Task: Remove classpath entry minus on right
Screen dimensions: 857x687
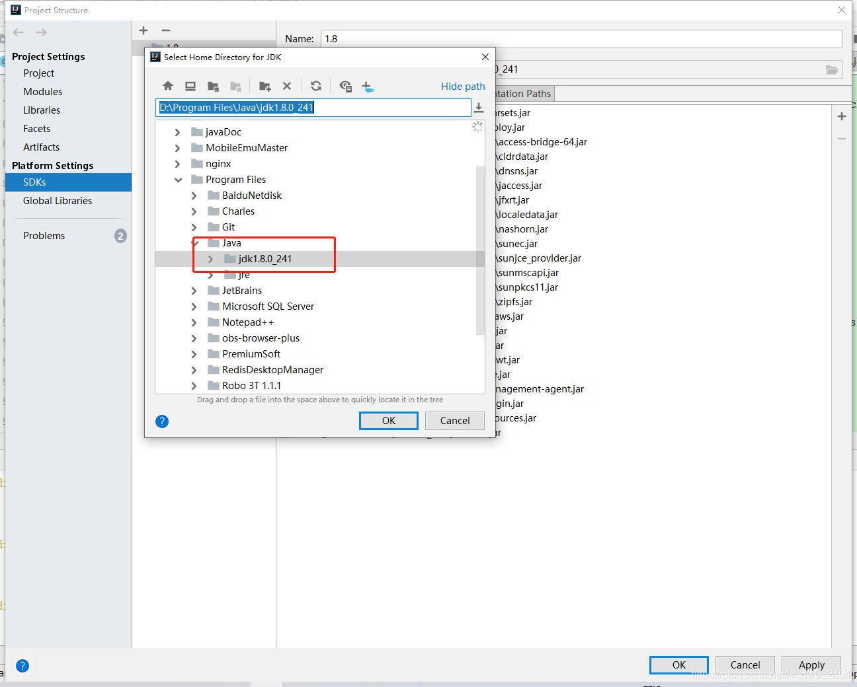Action: point(842,139)
